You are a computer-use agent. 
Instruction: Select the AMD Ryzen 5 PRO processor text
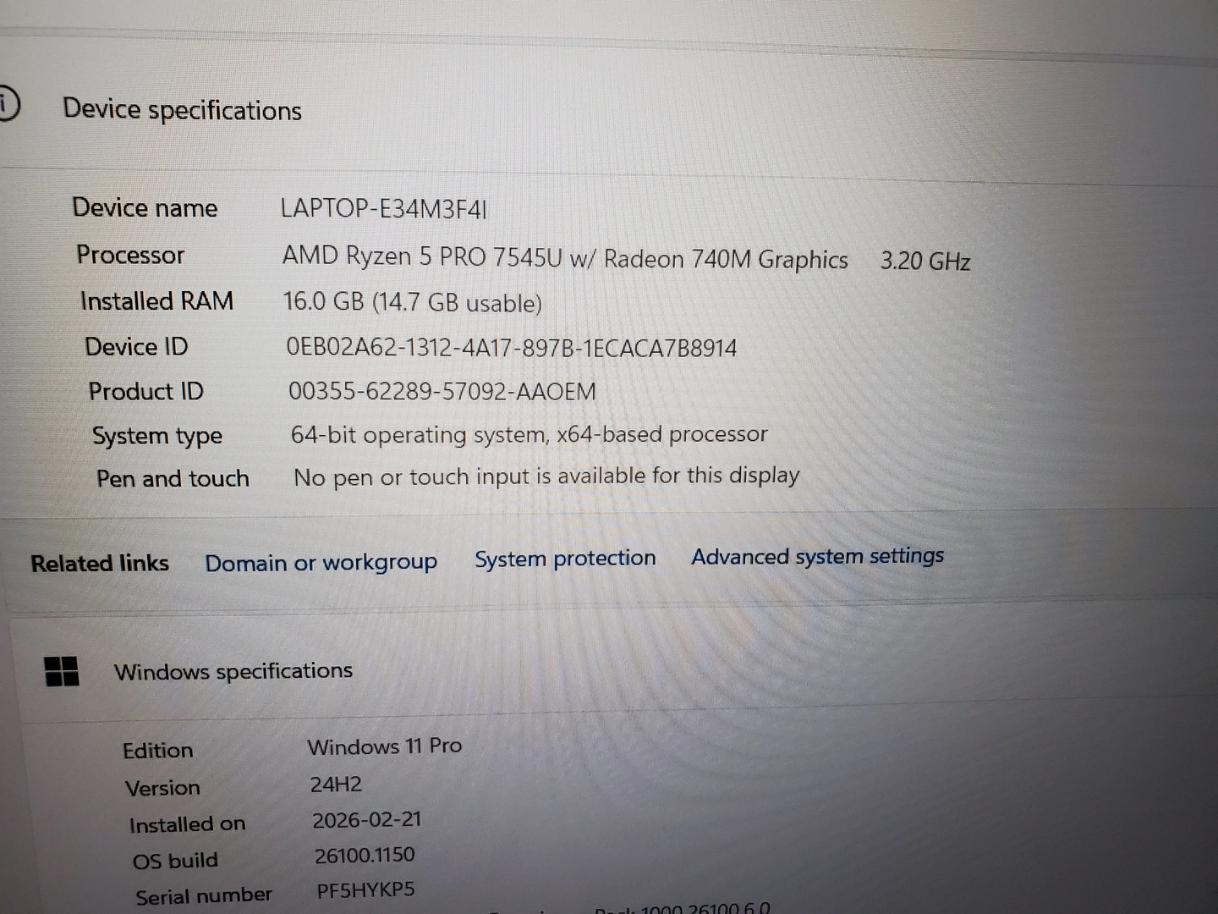(564, 258)
